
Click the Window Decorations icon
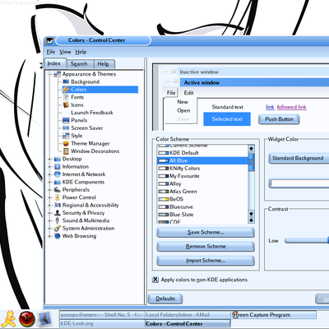pyautogui.click(x=66, y=151)
